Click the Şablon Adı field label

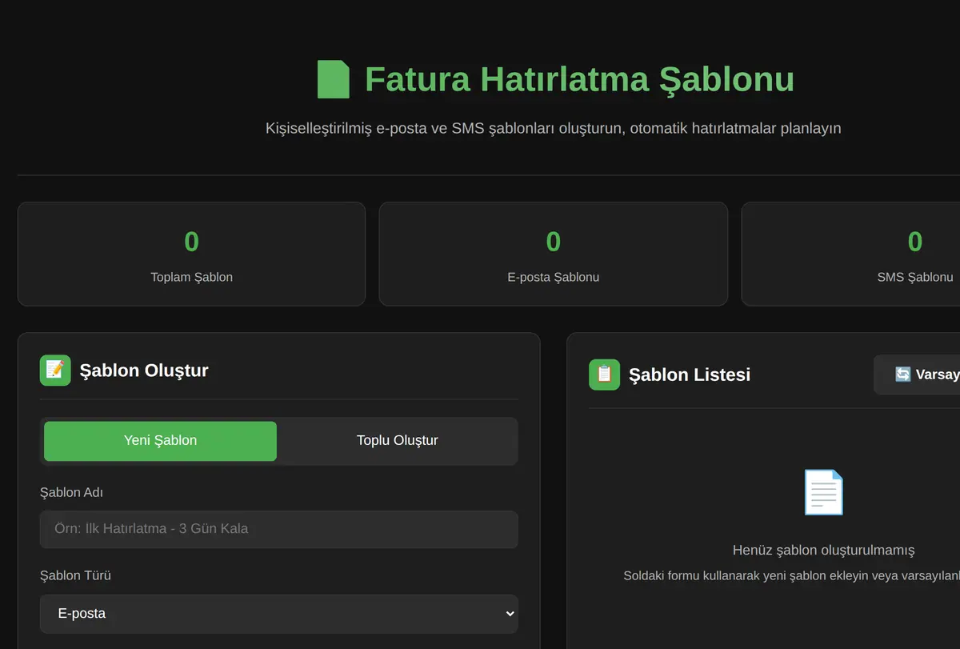[71, 492]
